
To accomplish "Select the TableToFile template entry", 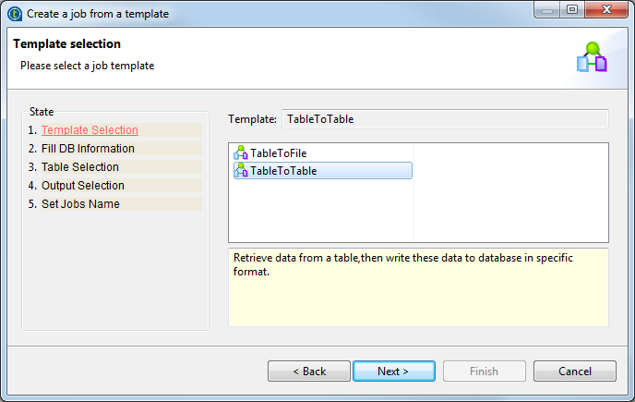I will point(278,152).
